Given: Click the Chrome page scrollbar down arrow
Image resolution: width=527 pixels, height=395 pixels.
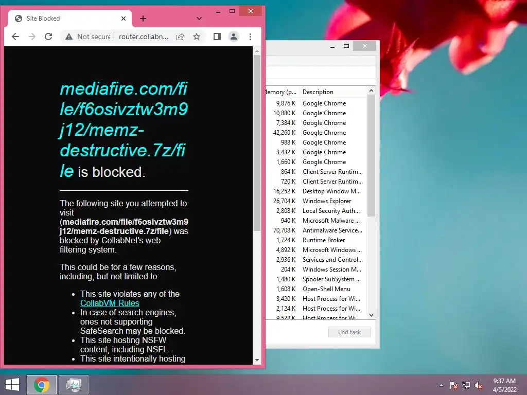Looking at the screenshot, I should [257, 360].
